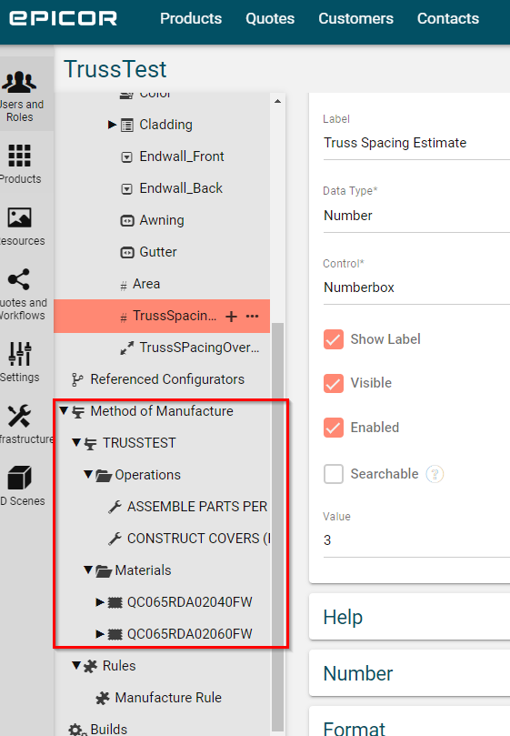510x736 pixels.
Task: Select the Referenced Configurators item
Action: coord(167,379)
